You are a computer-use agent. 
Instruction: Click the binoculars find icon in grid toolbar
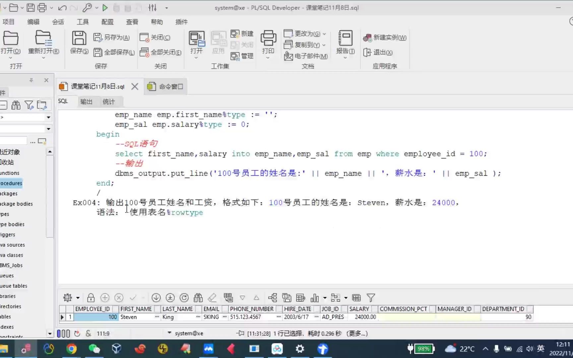pos(198,298)
